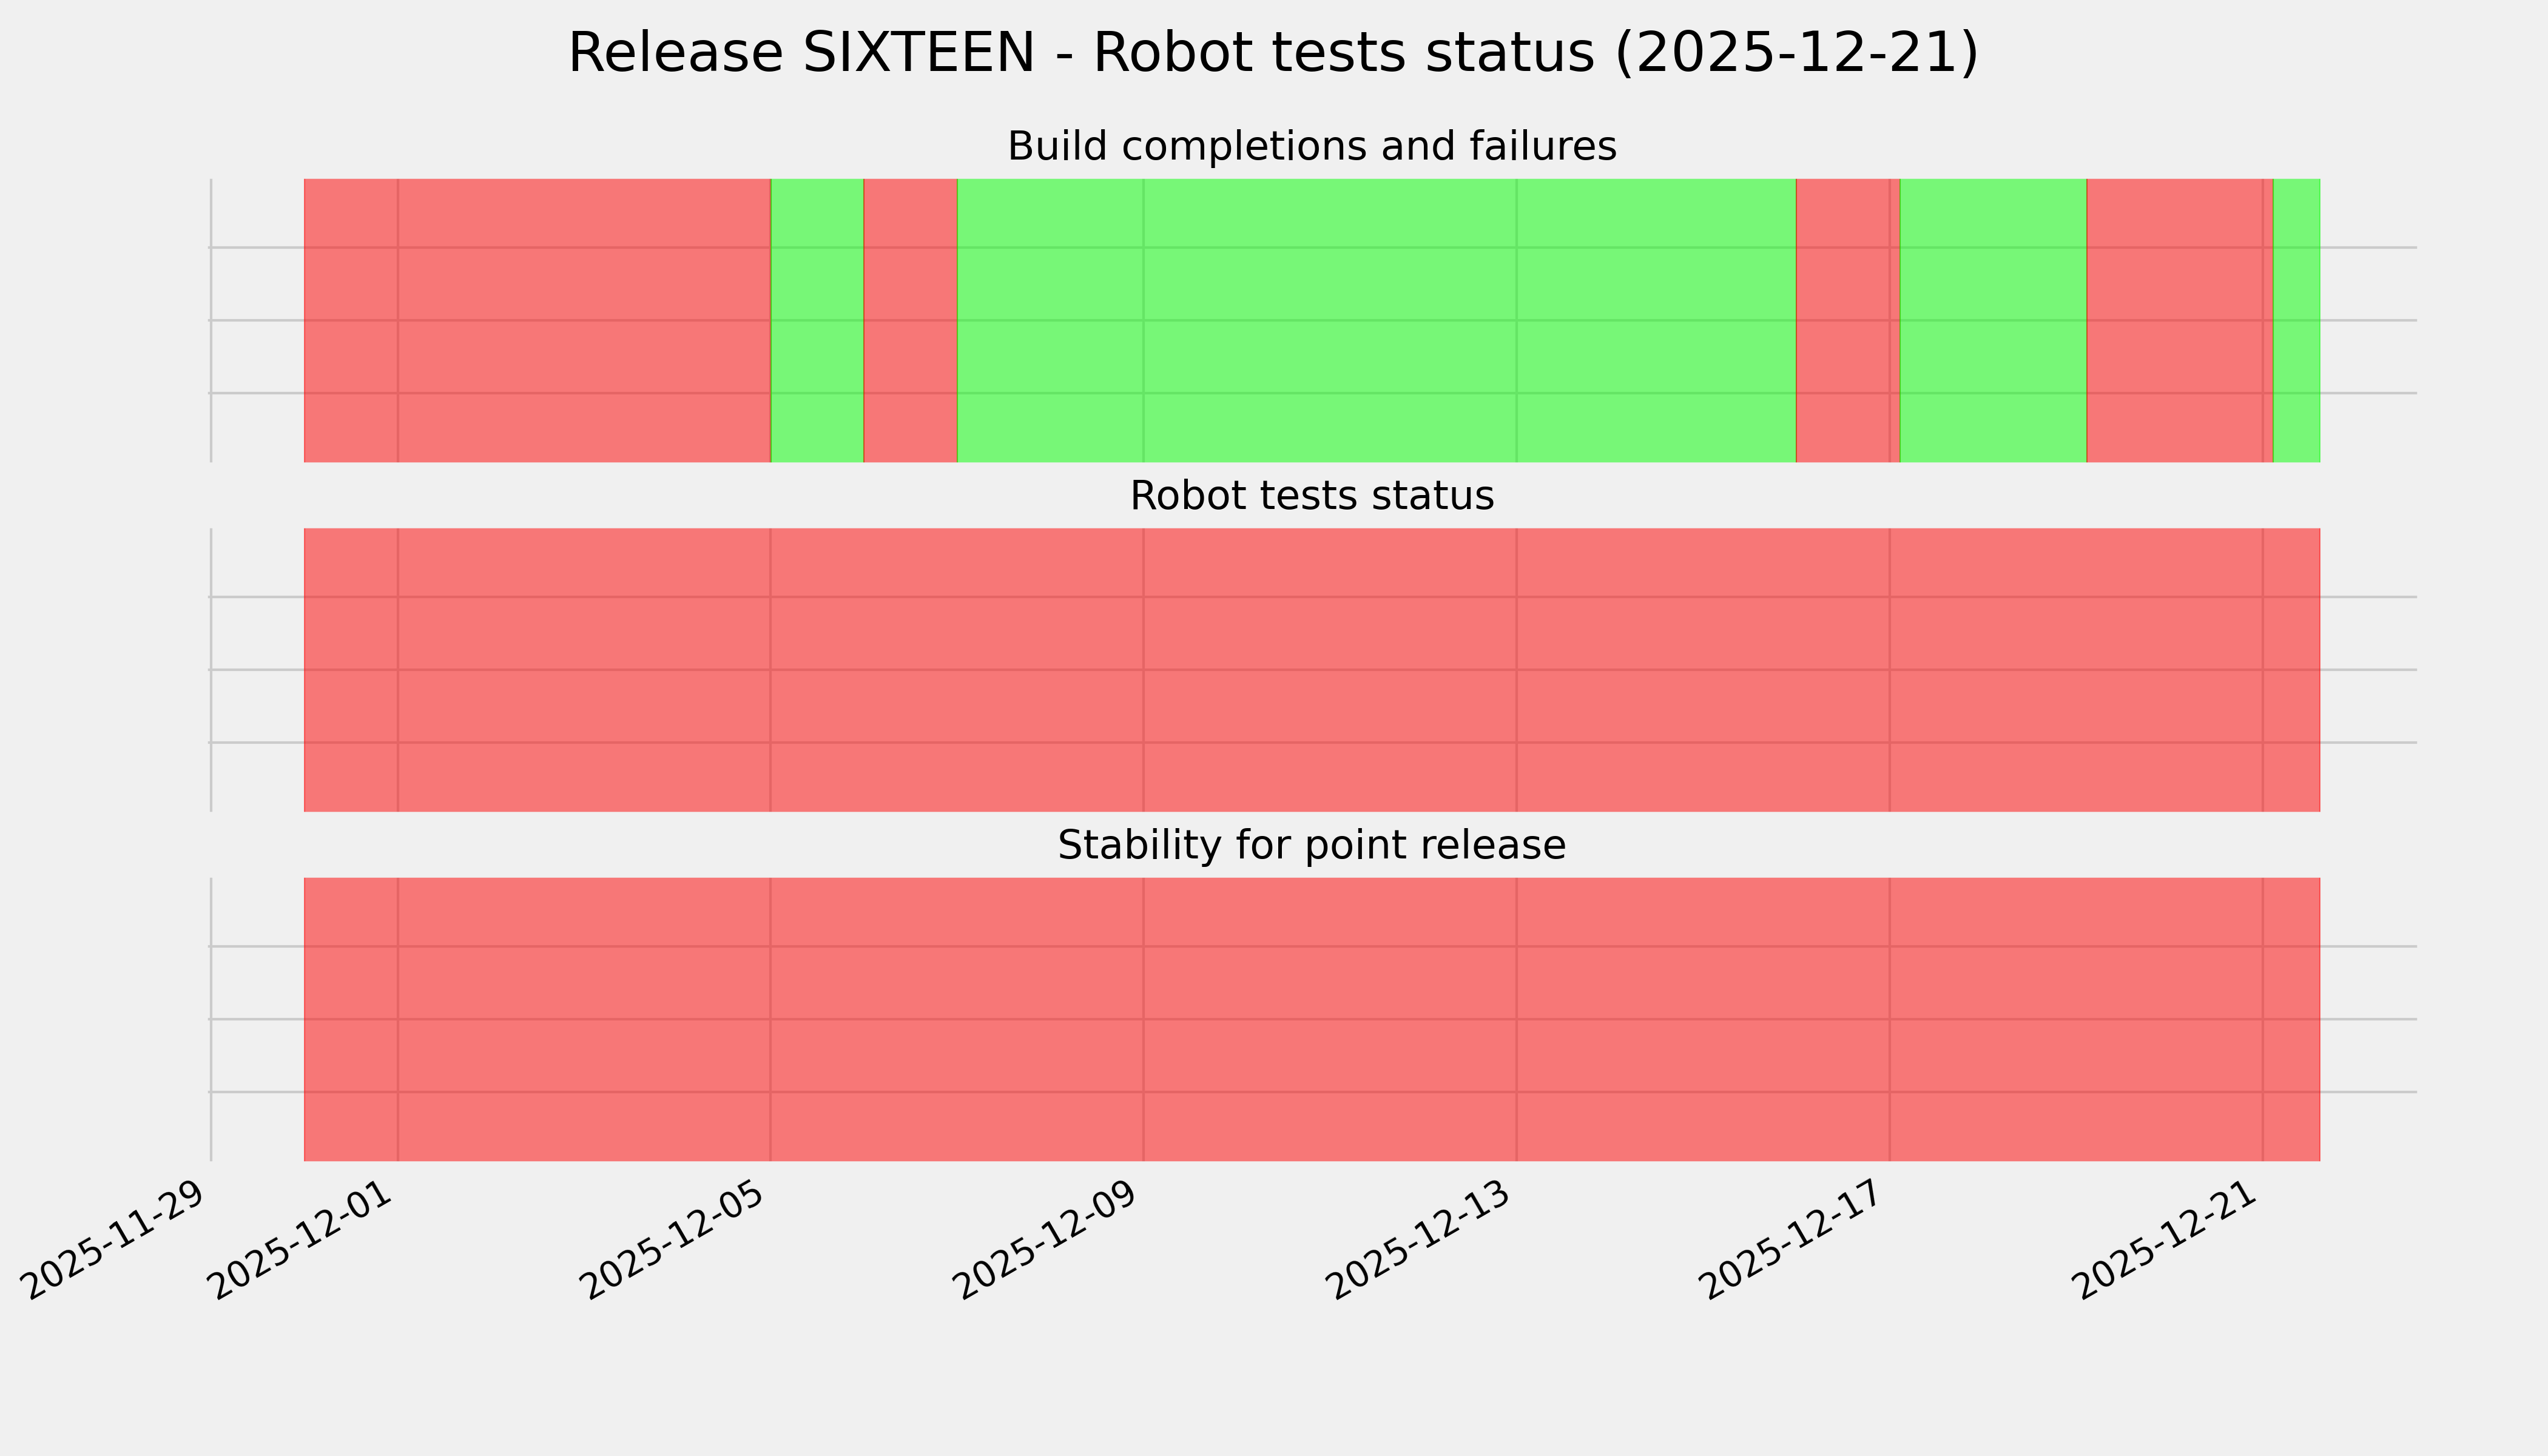Click the widest green block in the build chart
The width and height of the screenshot is (2548, 1456).
[1377, 320]
